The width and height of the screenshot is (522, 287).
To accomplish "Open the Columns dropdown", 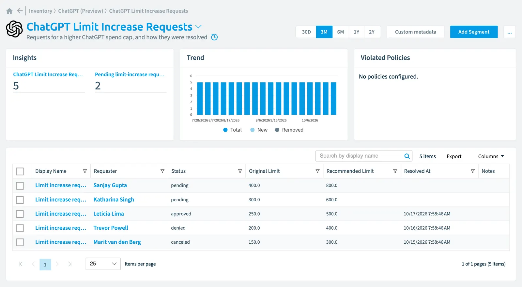I will (x=491, y=156).
